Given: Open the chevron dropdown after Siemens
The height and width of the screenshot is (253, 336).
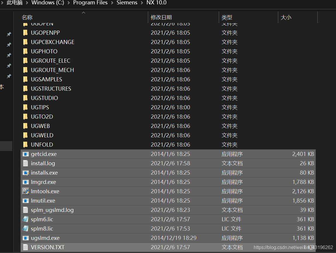Looking at the screenshot, I should pyautogui.click(x=142, y=3).
